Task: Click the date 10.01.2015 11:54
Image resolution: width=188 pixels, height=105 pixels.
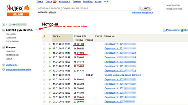Action: [61, 89]
